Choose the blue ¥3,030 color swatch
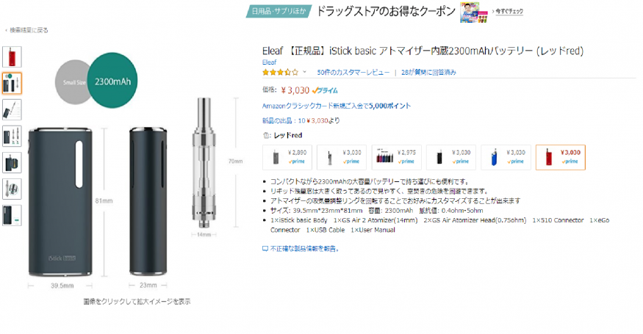 [506, 157]
